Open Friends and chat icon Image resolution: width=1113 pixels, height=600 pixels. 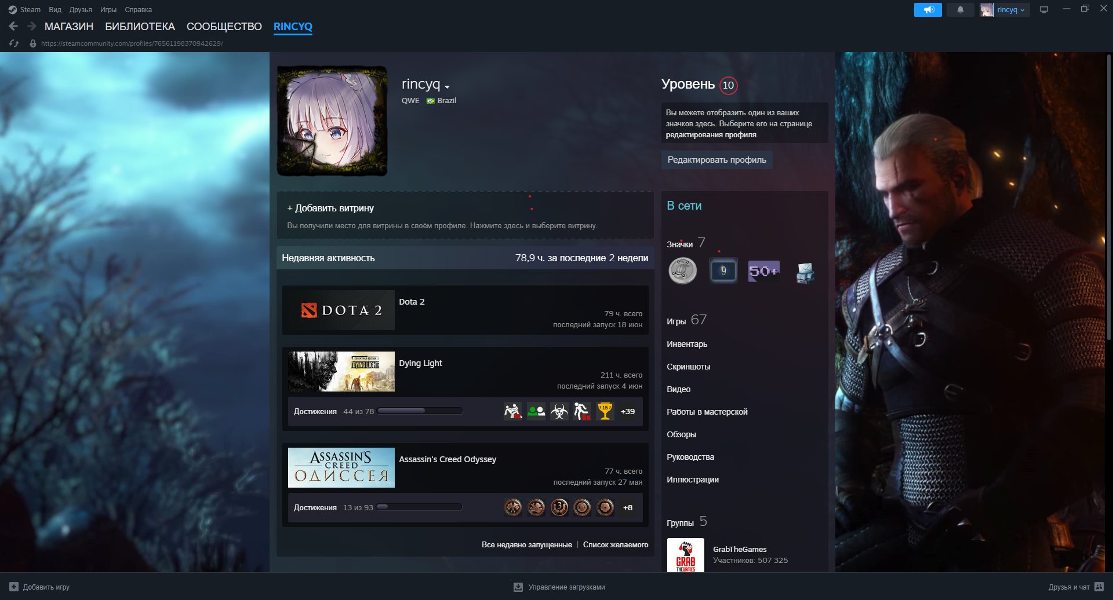[1099, 587]
